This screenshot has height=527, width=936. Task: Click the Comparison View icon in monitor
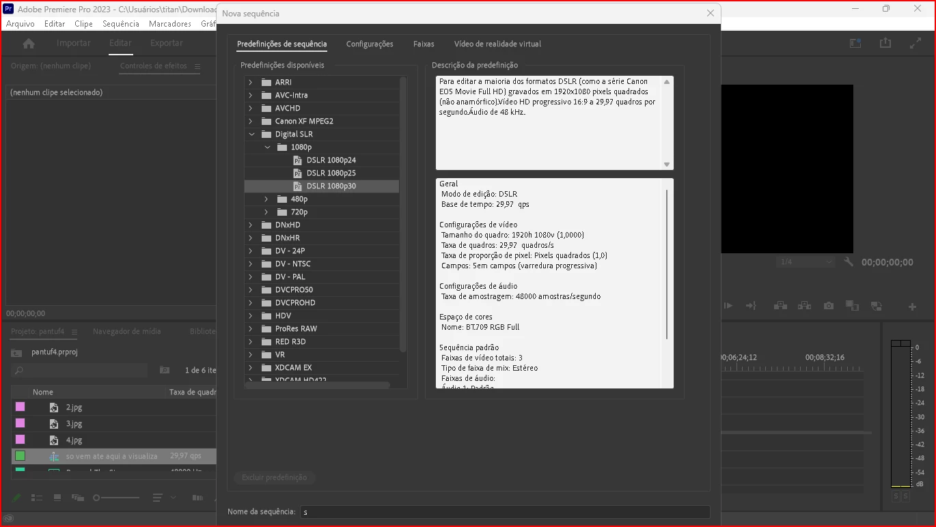[852, 306]
